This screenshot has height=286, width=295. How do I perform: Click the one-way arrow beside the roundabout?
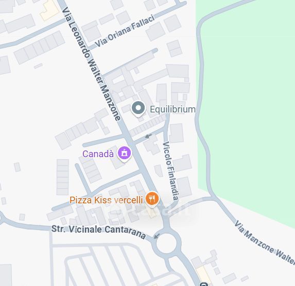[x=157, y=236]
